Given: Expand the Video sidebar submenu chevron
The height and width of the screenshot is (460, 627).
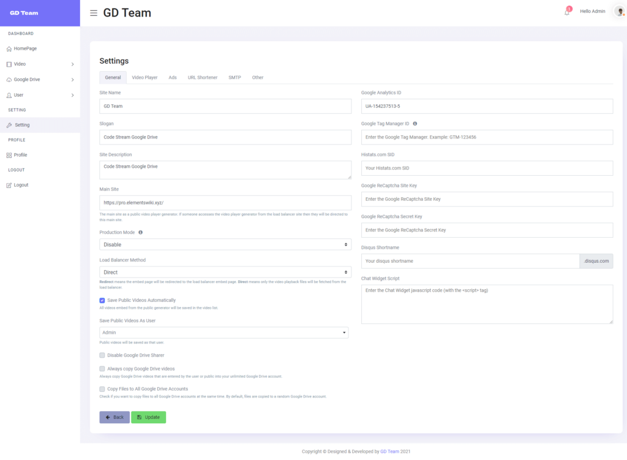Looking at the screenshot, I should 72,64.
